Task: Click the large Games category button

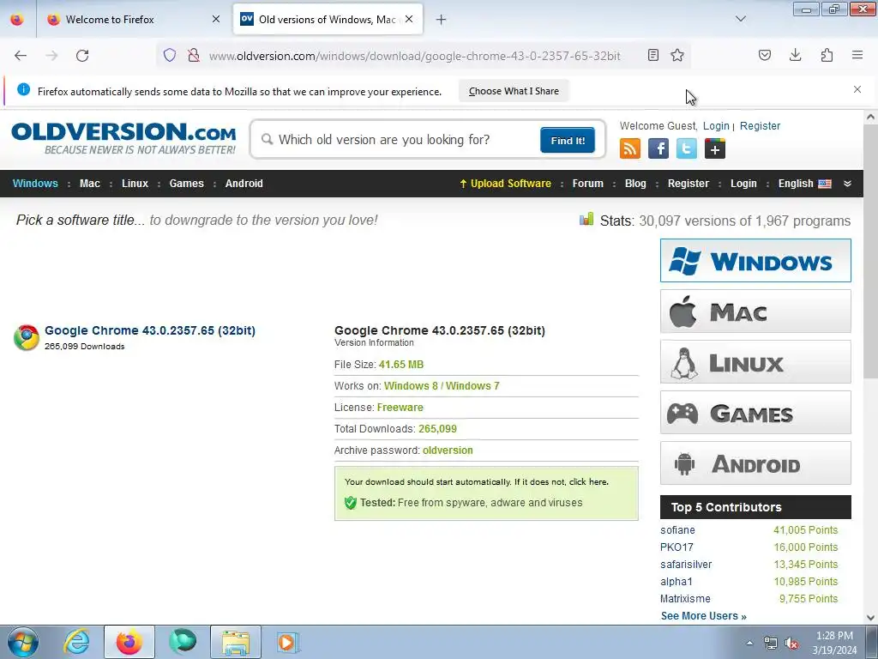Action: (755, 413)
